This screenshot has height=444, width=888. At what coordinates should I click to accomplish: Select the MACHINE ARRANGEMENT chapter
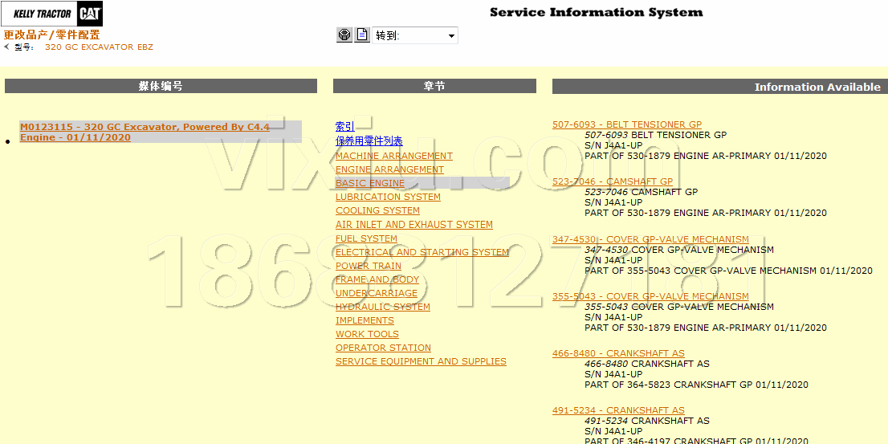pos(393,156)
